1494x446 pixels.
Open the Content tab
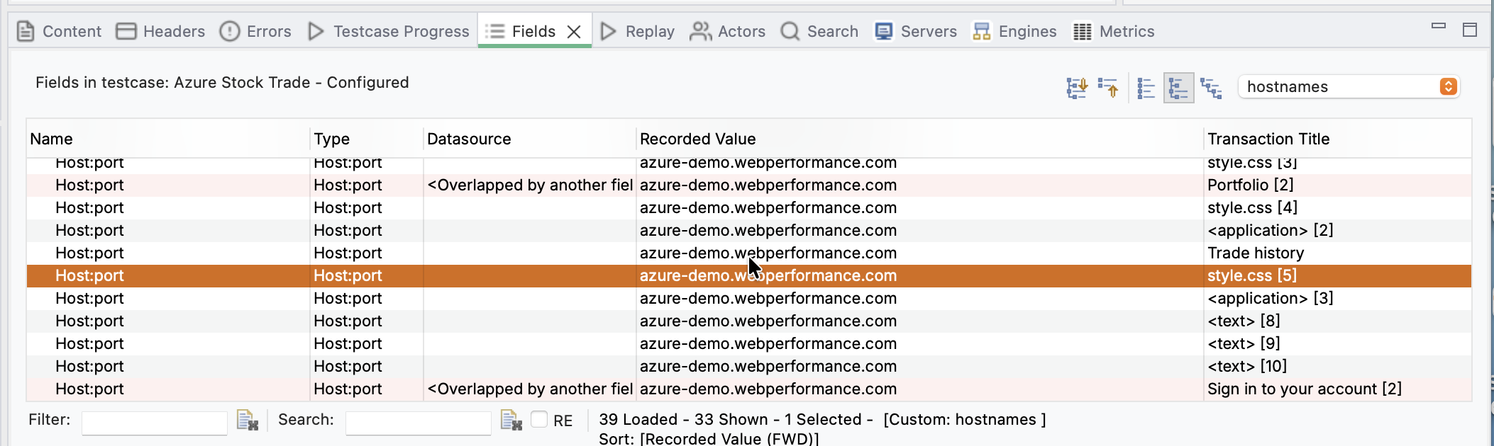[59, 31]
